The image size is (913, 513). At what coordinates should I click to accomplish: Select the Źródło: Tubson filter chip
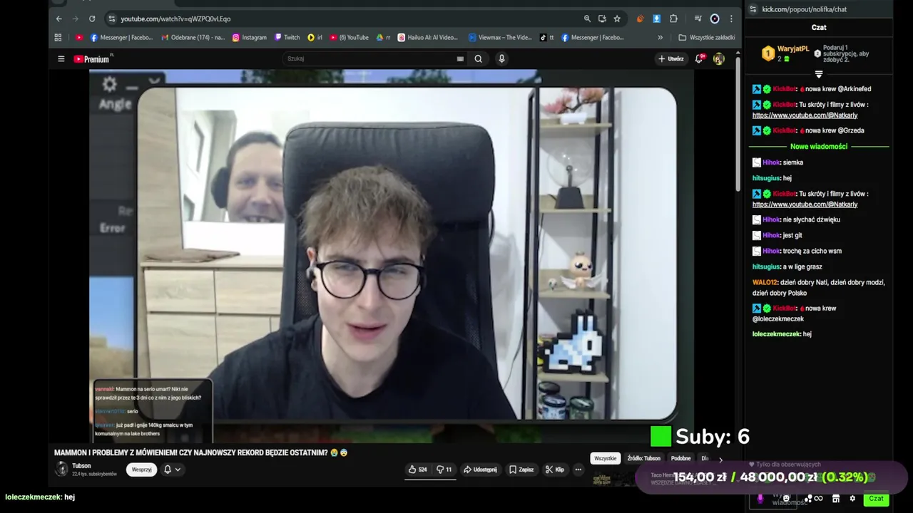tap(644, 458)
